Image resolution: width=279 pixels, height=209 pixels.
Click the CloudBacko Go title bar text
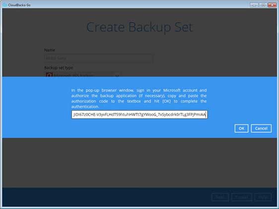[19, 5]
